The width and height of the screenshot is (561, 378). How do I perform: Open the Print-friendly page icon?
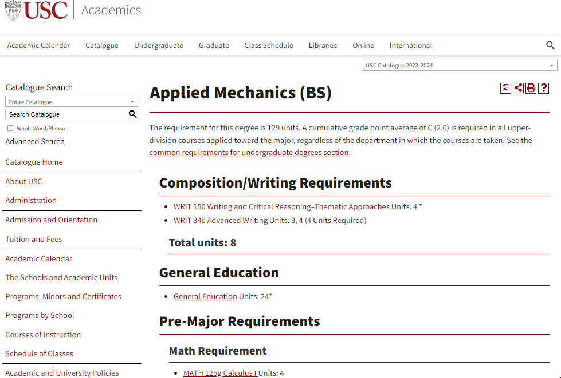[x=531, y=88]
